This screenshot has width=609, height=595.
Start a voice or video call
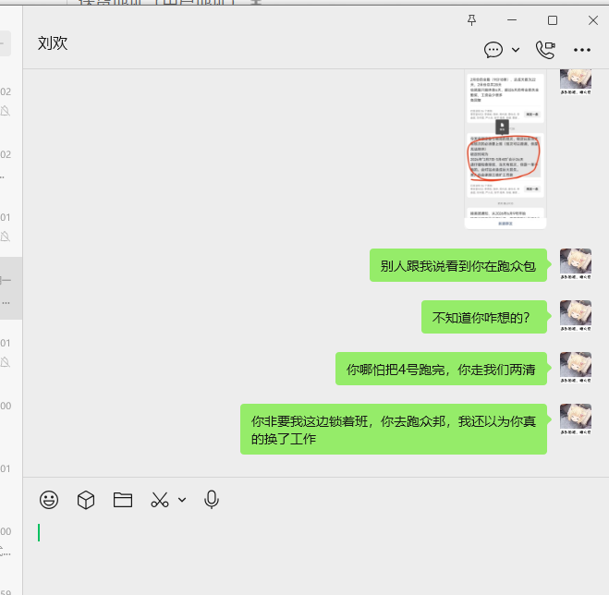[x=545, y=50]
